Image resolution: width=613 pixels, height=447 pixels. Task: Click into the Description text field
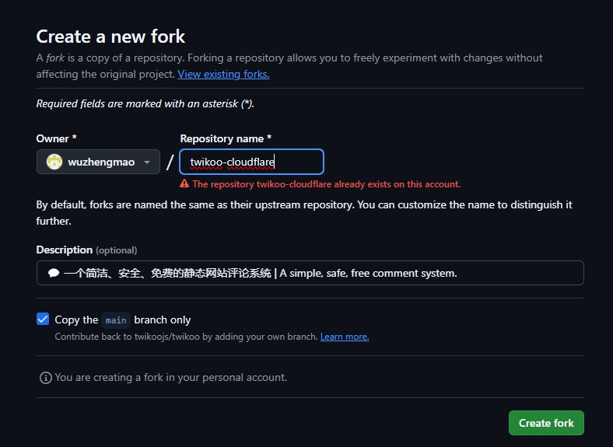tap(311, 273)
